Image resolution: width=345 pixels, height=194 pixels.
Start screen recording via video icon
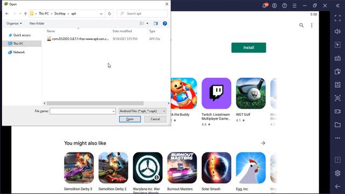click(337, 112)
